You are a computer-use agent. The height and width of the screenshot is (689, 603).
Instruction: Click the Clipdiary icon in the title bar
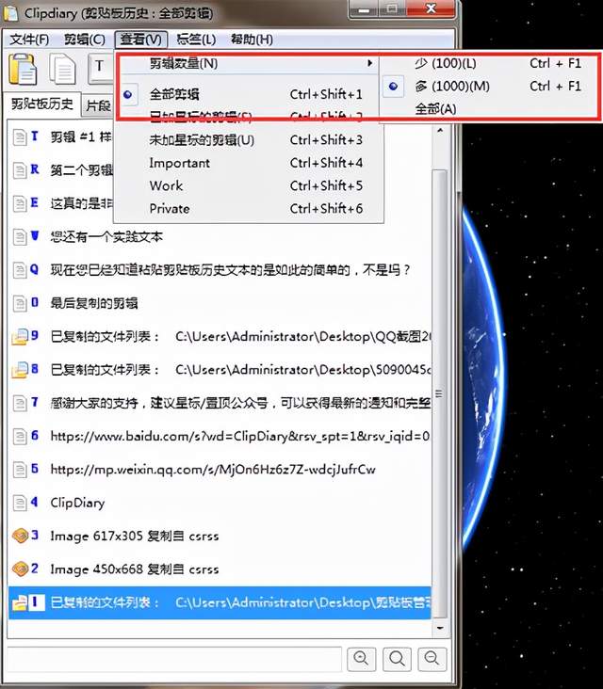click(10, 13)
